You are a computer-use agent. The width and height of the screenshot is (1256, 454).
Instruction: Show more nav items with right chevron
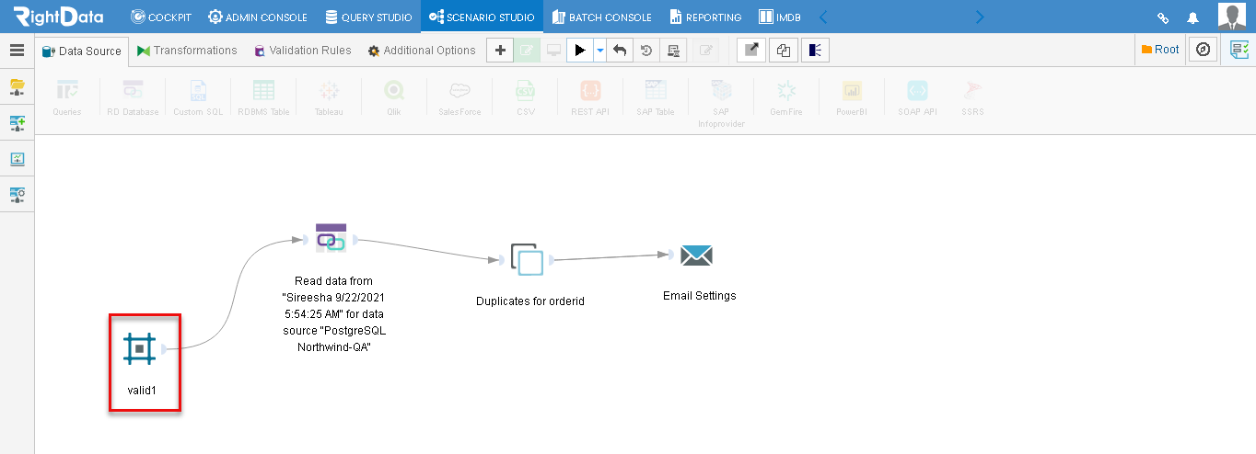pyautogui.click(x=980, y=17)
